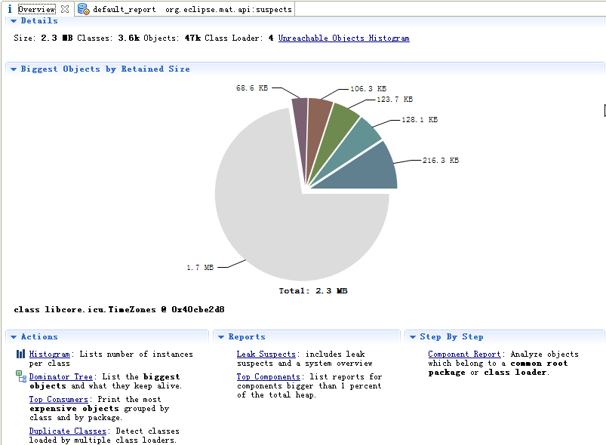Image resolution: width=606 pixels, height=445 pixels.
Task: Open the Top Components report
Action: point(268,376)
